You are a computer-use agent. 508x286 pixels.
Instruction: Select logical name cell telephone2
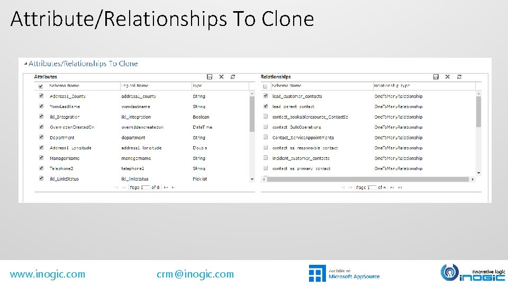pyautogui.click(x=132, y=168)
